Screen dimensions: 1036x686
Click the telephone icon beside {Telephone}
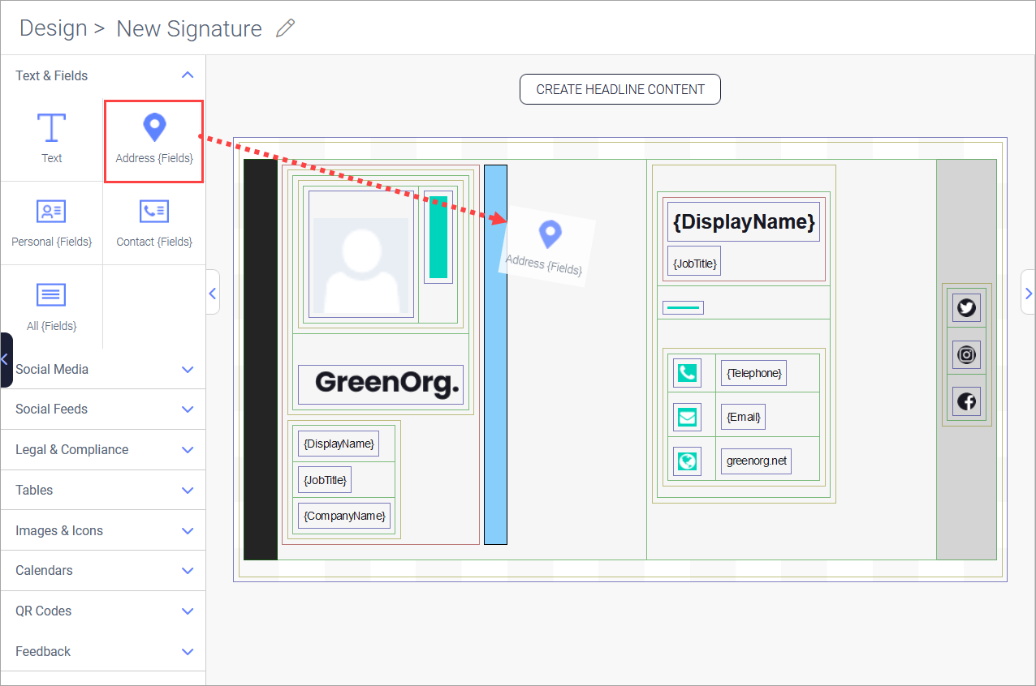point(688,372)
